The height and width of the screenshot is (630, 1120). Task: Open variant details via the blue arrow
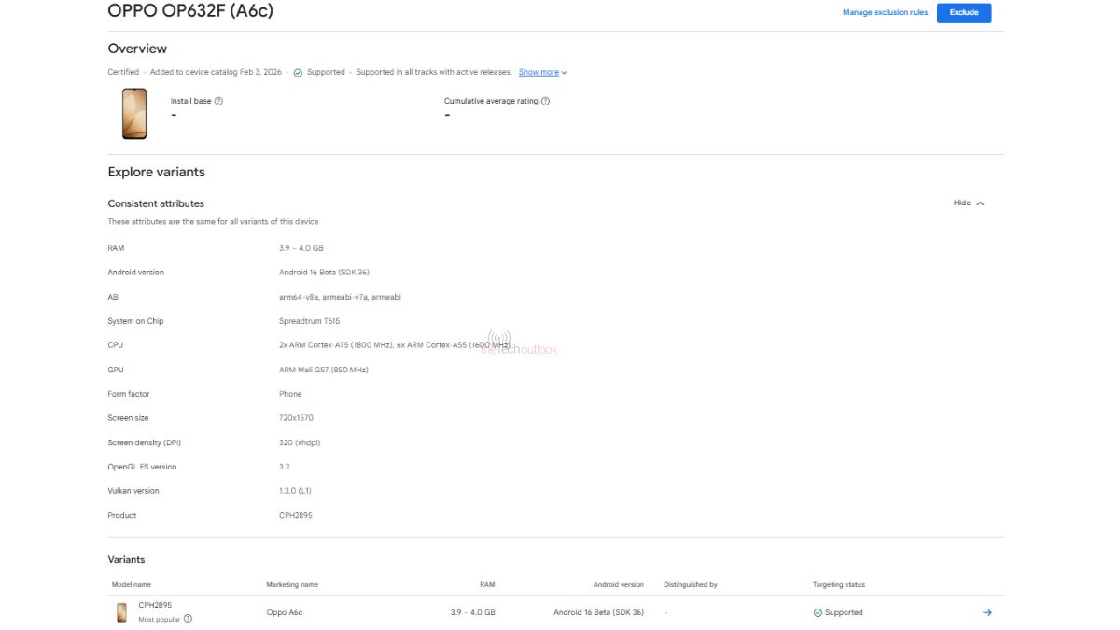987,612
